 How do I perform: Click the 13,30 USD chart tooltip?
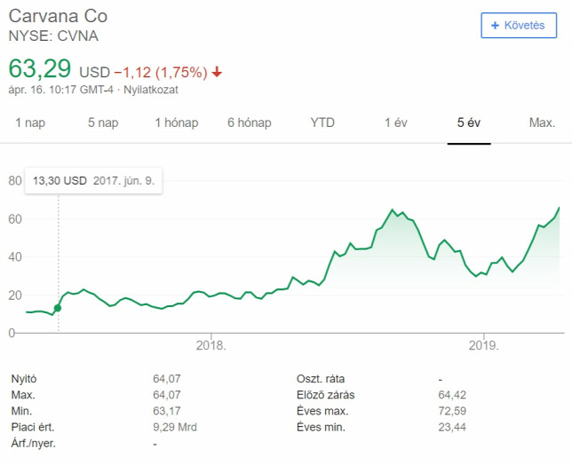coord(93,181)
